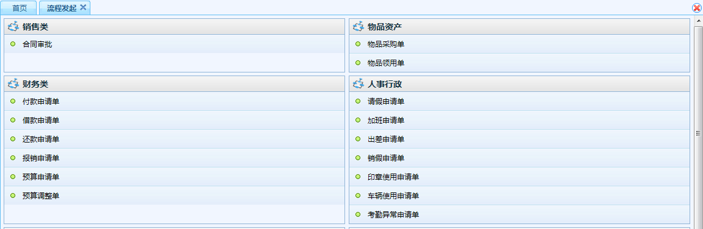The image size is (703, 229).
Task: Click the green bullet next to 物品领用单
Action: [x=358, y=63]
